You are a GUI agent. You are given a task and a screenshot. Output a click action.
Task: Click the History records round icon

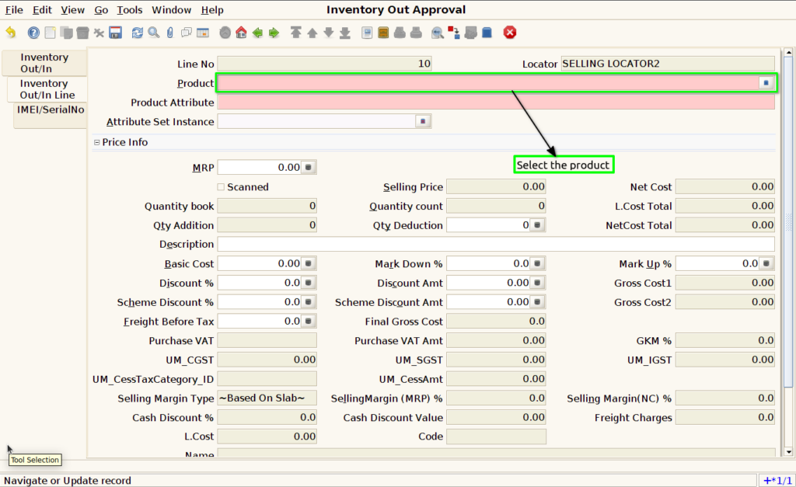[225, 33]
